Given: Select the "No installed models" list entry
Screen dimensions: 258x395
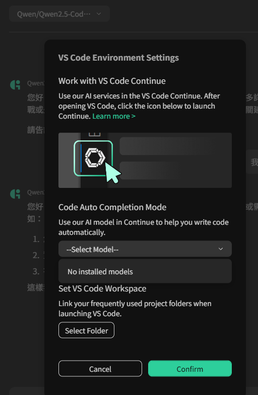Looking at the screenshot, I should click(x=145, y=271).
